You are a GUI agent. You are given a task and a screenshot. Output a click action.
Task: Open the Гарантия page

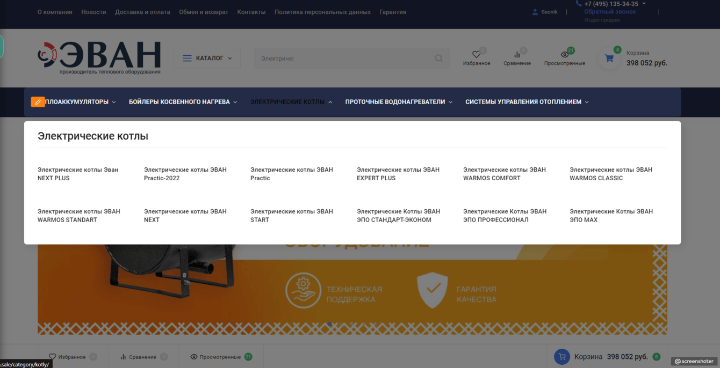pos(393,12)
